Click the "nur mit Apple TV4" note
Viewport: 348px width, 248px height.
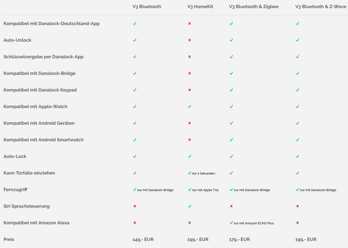pyautogui.click(x=205, y=190)
